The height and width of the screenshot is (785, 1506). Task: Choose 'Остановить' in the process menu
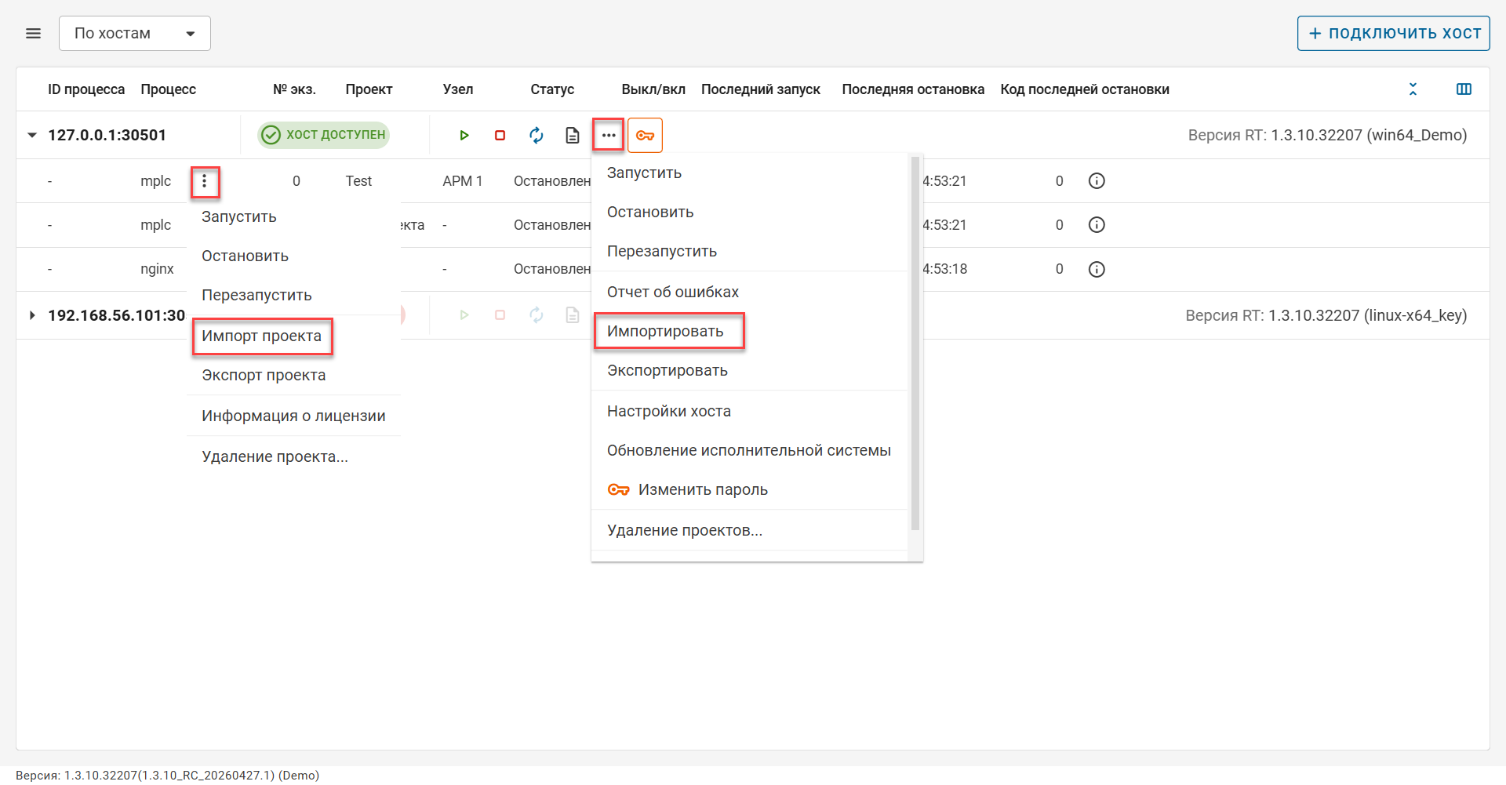[x=293, y=256]
